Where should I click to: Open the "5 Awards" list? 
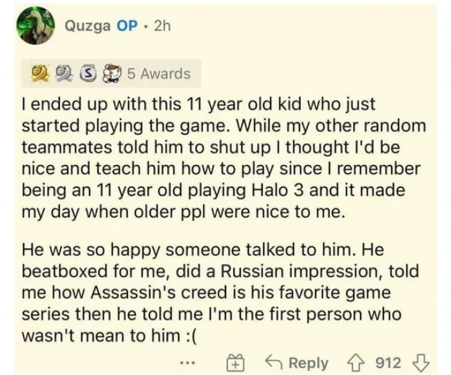pyautogui.click(x=158, y=73)
